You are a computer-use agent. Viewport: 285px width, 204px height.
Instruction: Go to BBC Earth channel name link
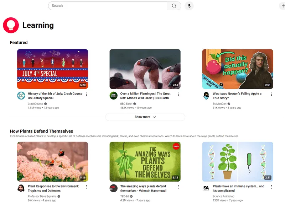coord(126,104)
